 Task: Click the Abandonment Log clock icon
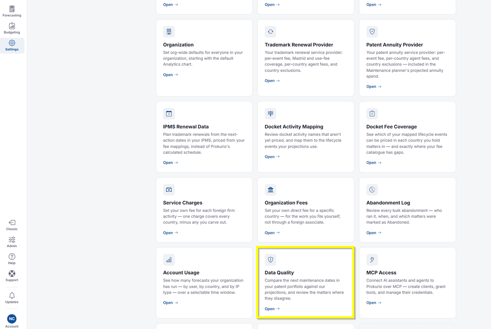point(372,189)
